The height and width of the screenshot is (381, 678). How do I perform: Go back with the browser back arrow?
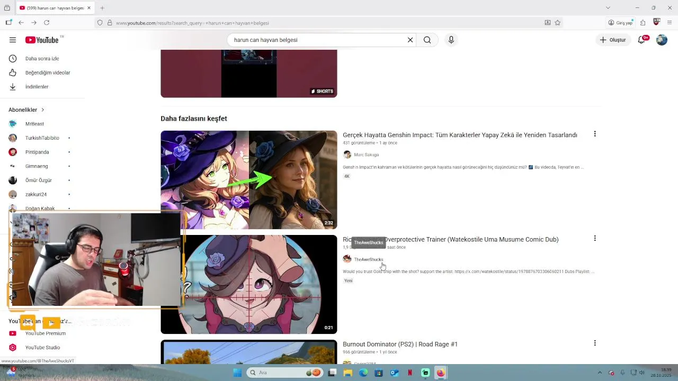(21, 23)
